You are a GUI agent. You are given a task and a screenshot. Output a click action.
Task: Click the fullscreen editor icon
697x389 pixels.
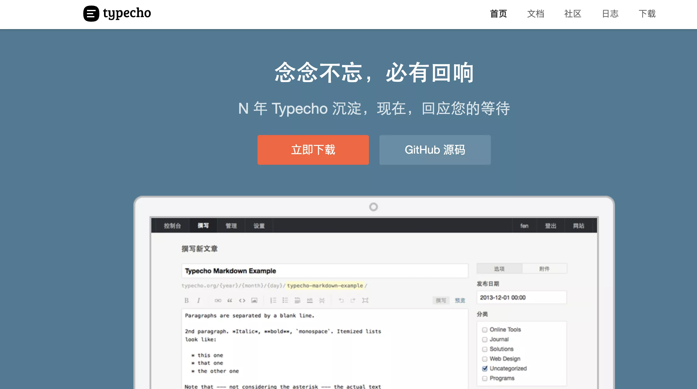coord(365,300)
